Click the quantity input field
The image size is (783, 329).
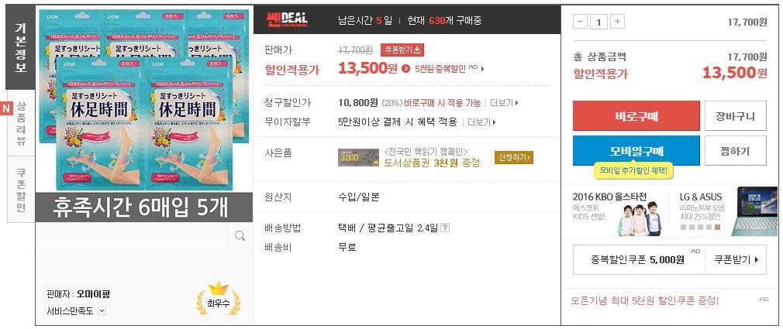pyautogui.click(x=598, y=22)
